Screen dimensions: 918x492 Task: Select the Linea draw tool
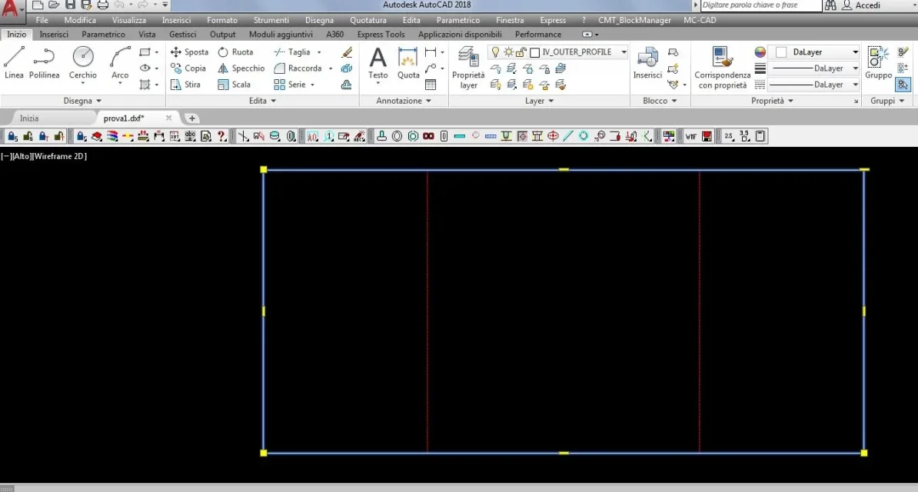click(x=14, y=63)
